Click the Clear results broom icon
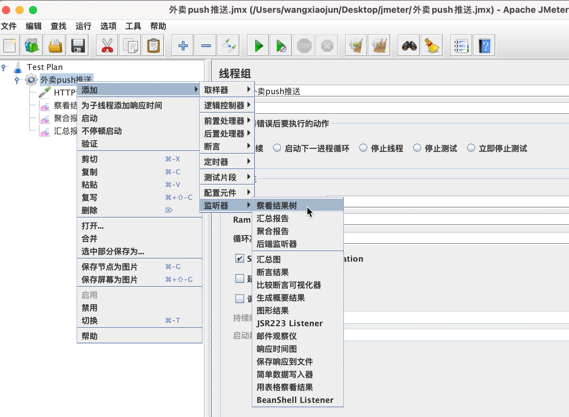 [357, 45]
